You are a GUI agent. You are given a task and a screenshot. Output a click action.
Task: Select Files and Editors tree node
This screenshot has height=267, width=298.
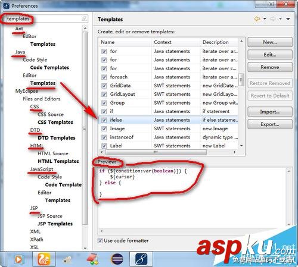pos(42,99)
